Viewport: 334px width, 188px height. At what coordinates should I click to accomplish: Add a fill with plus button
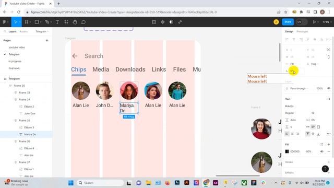click(328, 144)
